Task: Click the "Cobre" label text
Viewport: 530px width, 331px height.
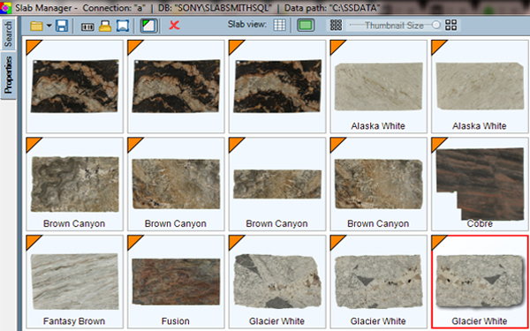Action: 480,223
